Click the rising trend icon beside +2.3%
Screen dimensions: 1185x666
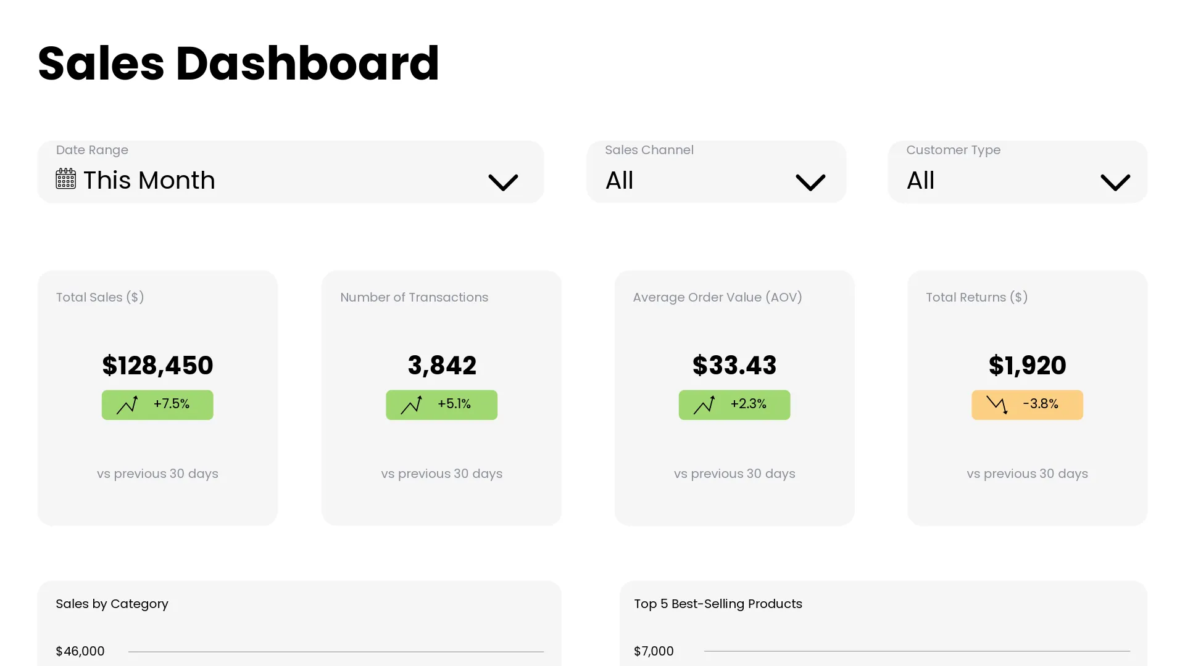[x=704, y=405]
